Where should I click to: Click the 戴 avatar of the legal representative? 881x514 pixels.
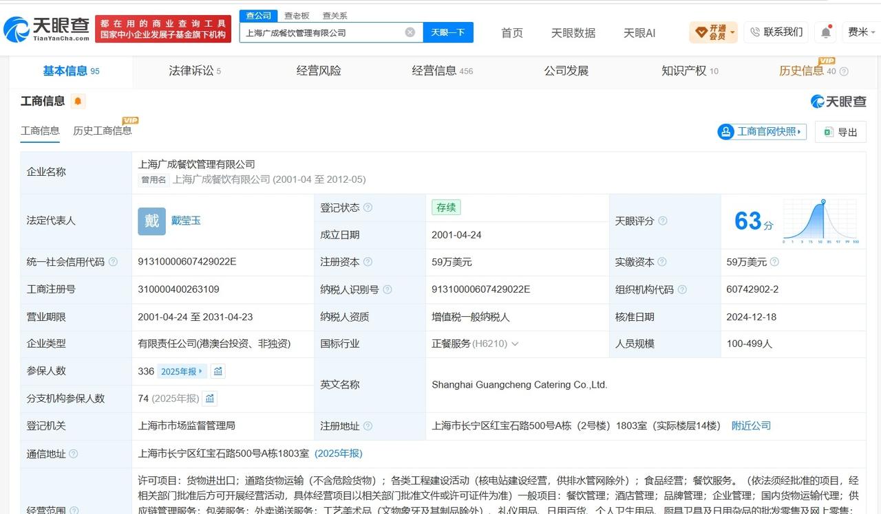point(151,221)
